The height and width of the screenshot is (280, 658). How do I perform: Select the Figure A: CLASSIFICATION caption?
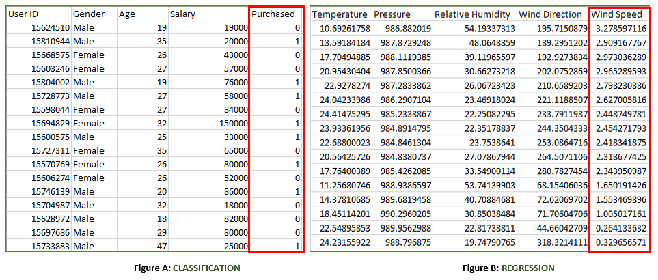point(187,268)
